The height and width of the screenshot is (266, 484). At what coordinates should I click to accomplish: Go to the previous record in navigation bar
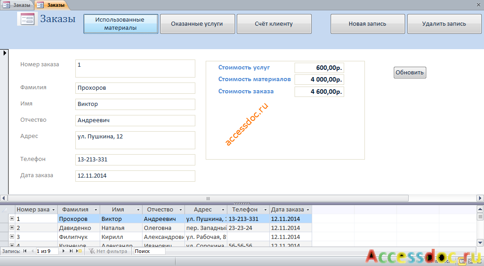[32, 251]
